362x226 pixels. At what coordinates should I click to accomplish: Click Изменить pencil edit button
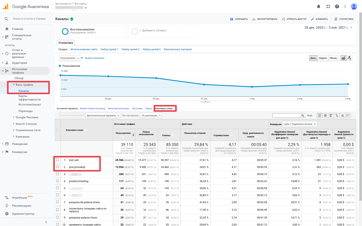[x=319, y=19]
